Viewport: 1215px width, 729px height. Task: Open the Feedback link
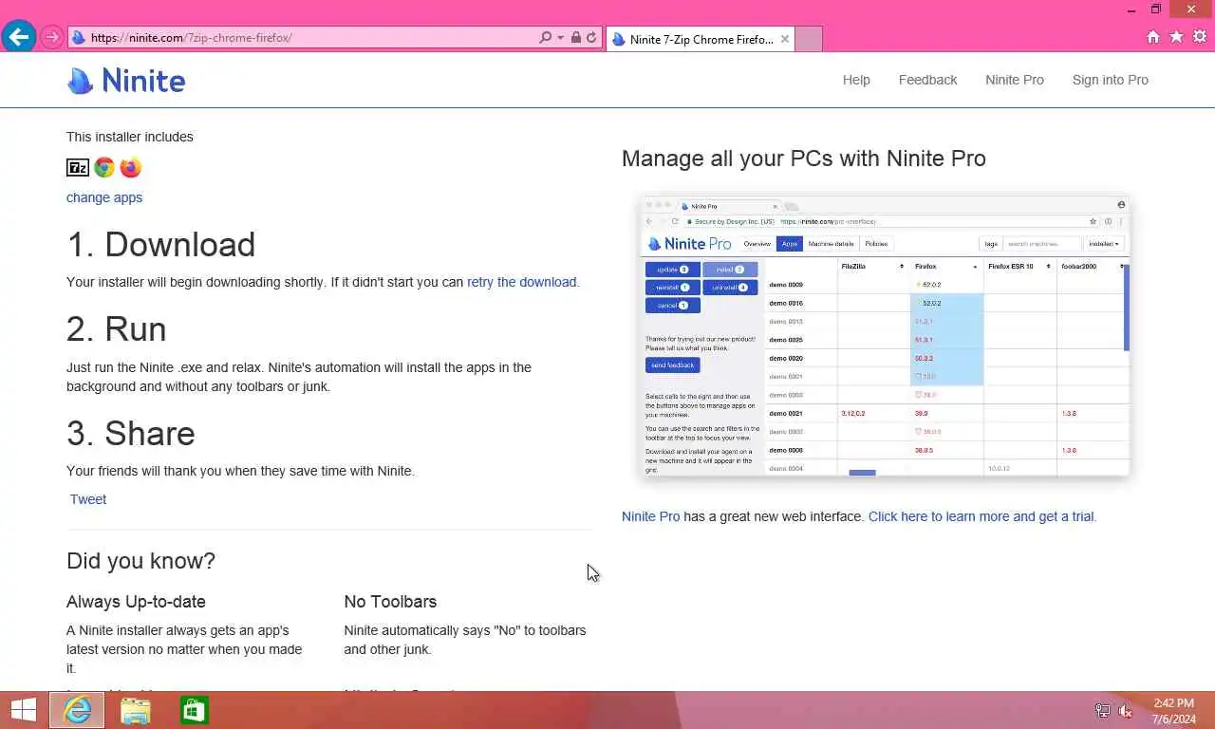927,80
